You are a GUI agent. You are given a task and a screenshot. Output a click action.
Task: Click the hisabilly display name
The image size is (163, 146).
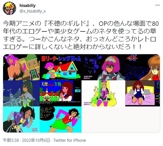point(28,5)
